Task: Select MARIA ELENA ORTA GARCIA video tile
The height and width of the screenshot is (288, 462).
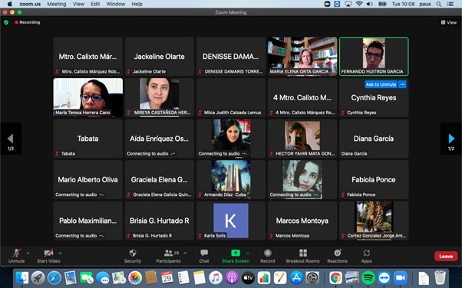Action: point(302,57)
